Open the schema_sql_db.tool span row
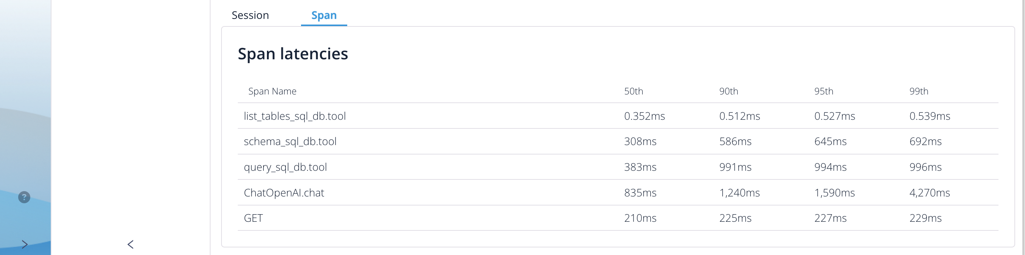This screenshot has width=1025, height=255. pos(618,141)
